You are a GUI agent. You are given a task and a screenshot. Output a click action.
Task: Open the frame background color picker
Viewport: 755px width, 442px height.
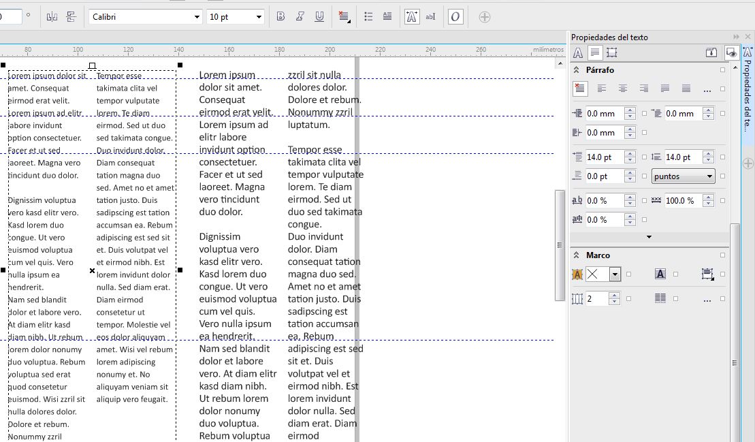pos(615,274)
